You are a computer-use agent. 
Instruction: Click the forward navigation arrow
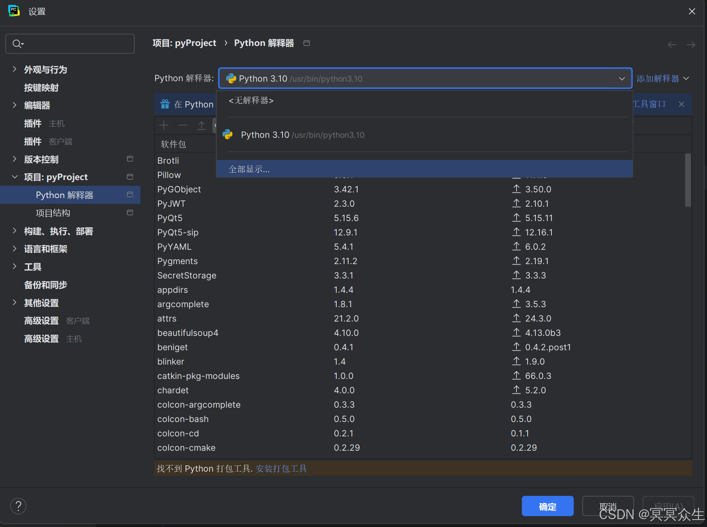click(x=691, y=44)
